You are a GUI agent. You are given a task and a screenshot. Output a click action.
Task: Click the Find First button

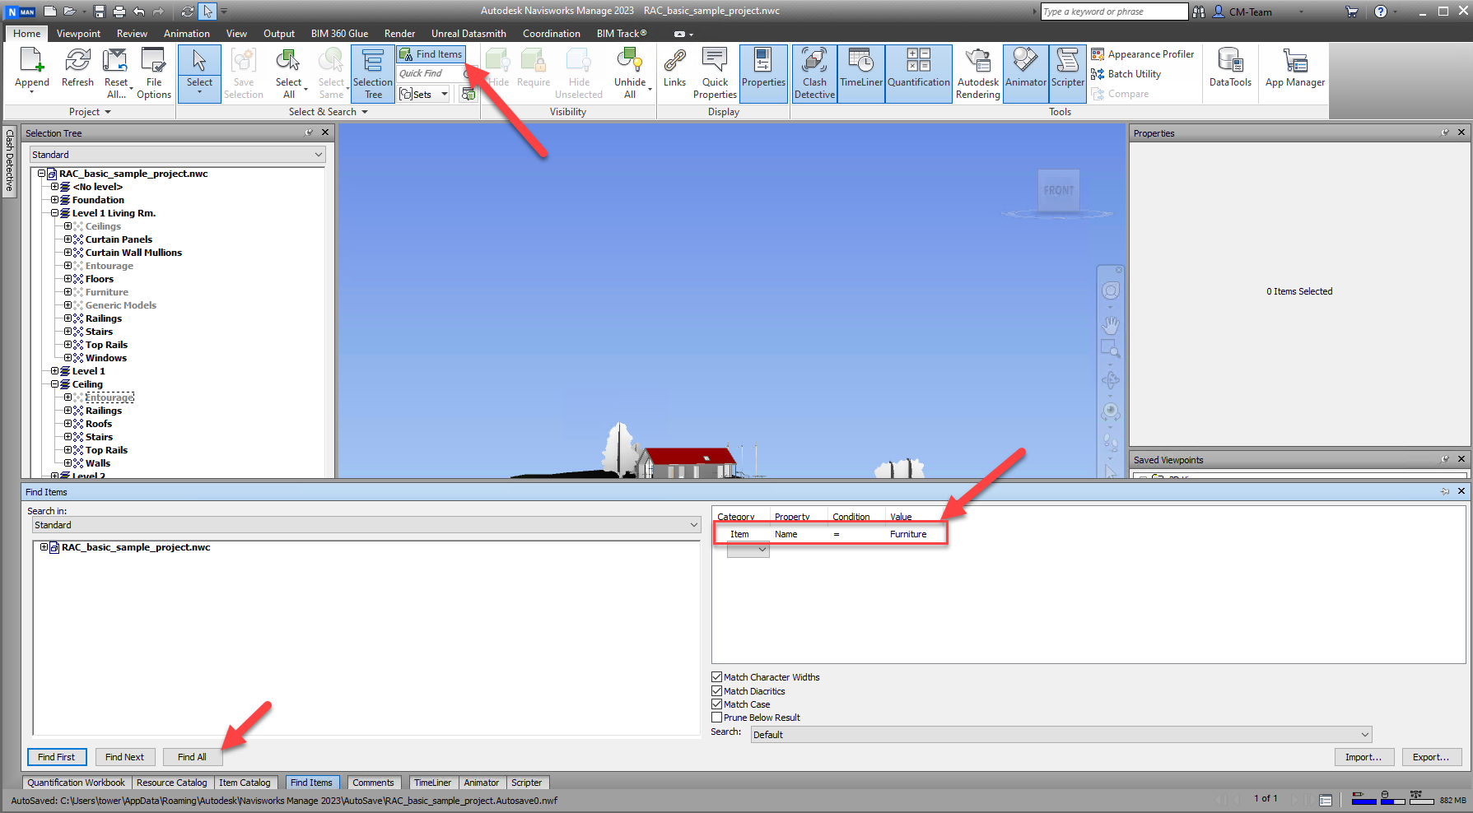click(x=56, y=757)
